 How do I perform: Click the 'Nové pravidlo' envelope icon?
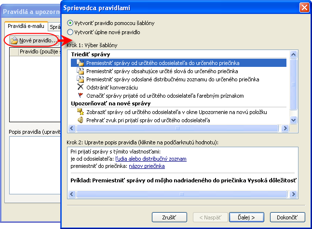[x=14, y=41]
